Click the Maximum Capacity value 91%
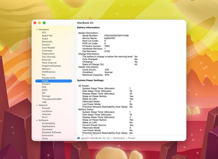Viewport: 218px width, 159px height. click(x=107, y=75)
